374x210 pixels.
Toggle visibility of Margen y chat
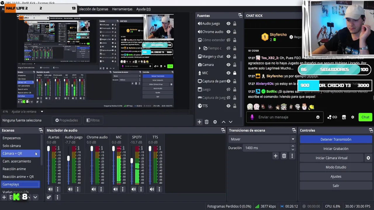pyautogui.click(x=228, y=57)
